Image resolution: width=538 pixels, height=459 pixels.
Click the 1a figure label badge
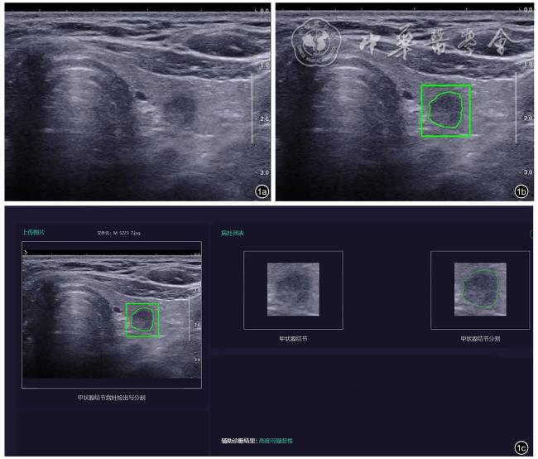click(262, 191)
